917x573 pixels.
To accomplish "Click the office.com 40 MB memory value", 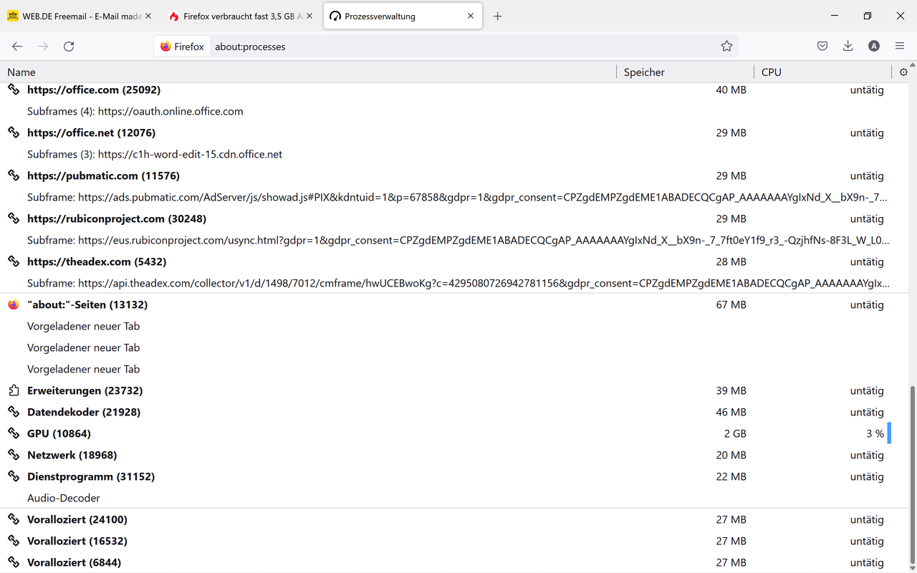I will 731,90.
